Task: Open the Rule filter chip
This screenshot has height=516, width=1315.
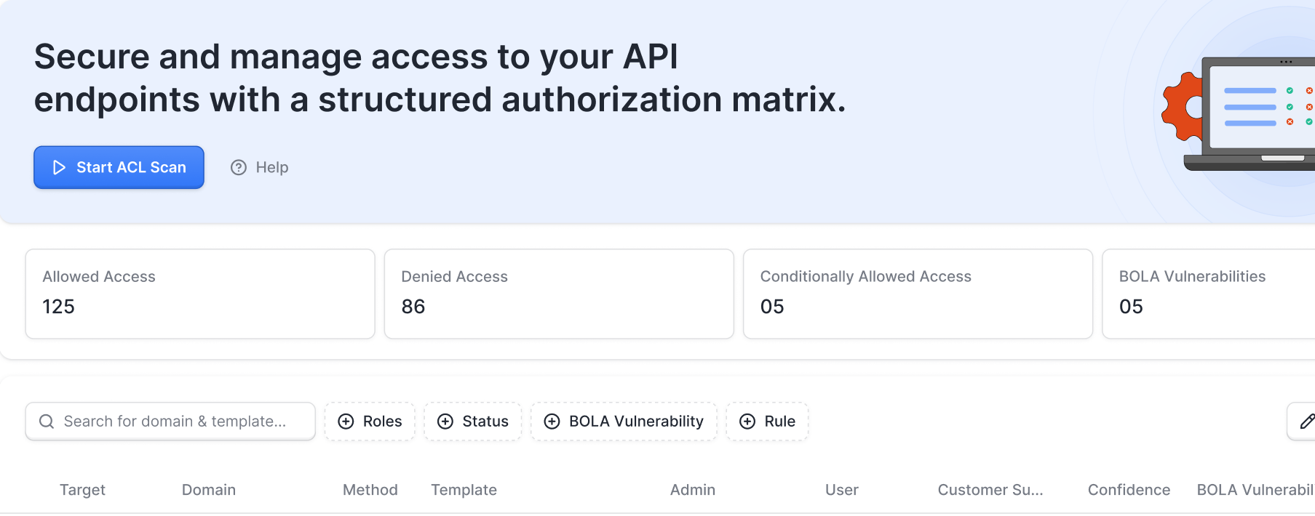Action: pyautogui.click(x=767, y=421)
